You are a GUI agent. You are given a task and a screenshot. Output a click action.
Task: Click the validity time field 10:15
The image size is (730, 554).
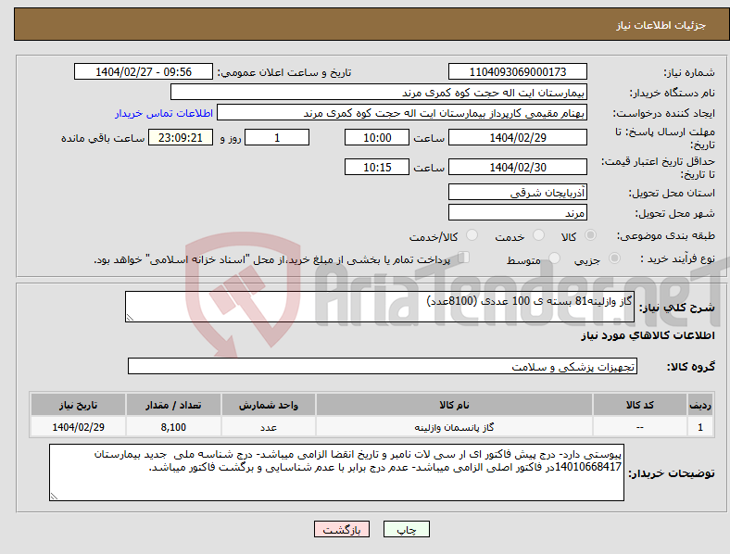377,167
